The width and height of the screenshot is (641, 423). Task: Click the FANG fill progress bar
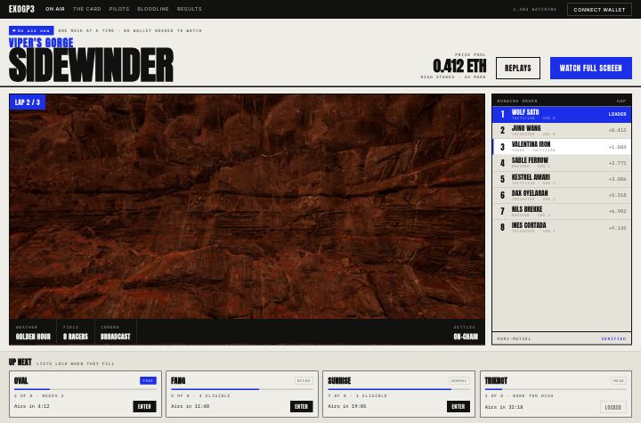point(242,389)
